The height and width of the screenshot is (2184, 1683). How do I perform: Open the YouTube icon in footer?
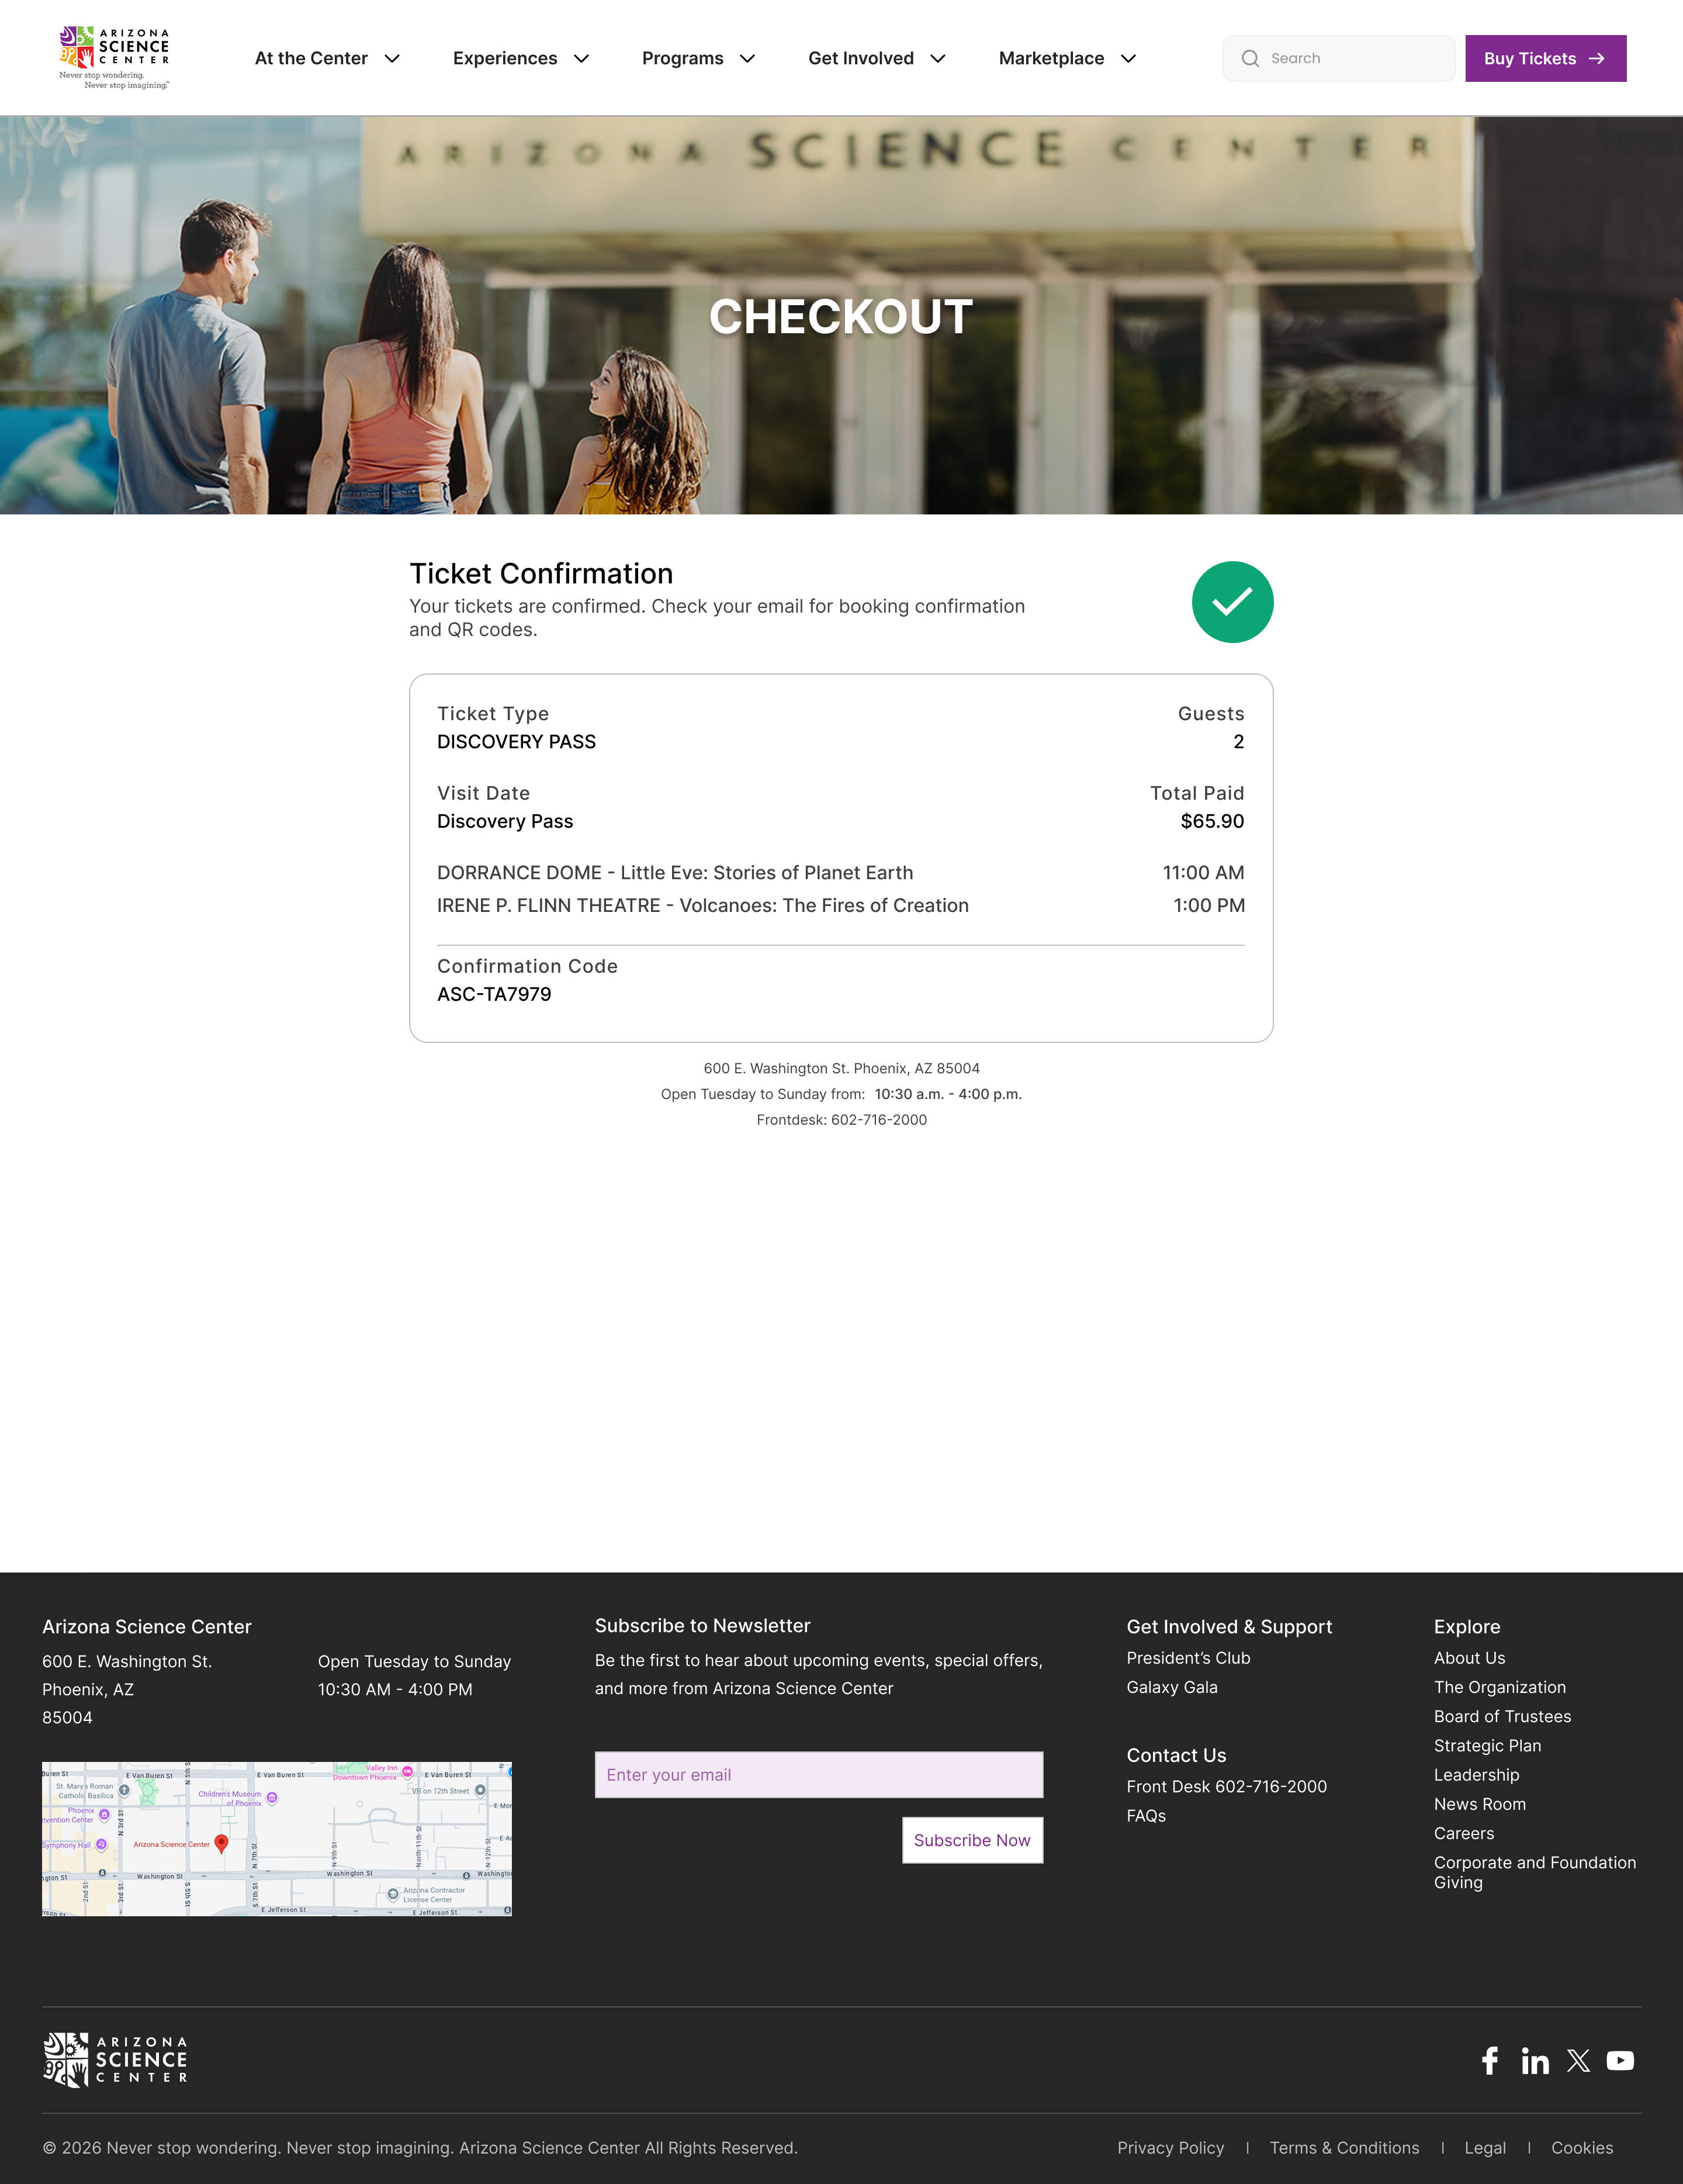point(1620,2060)
